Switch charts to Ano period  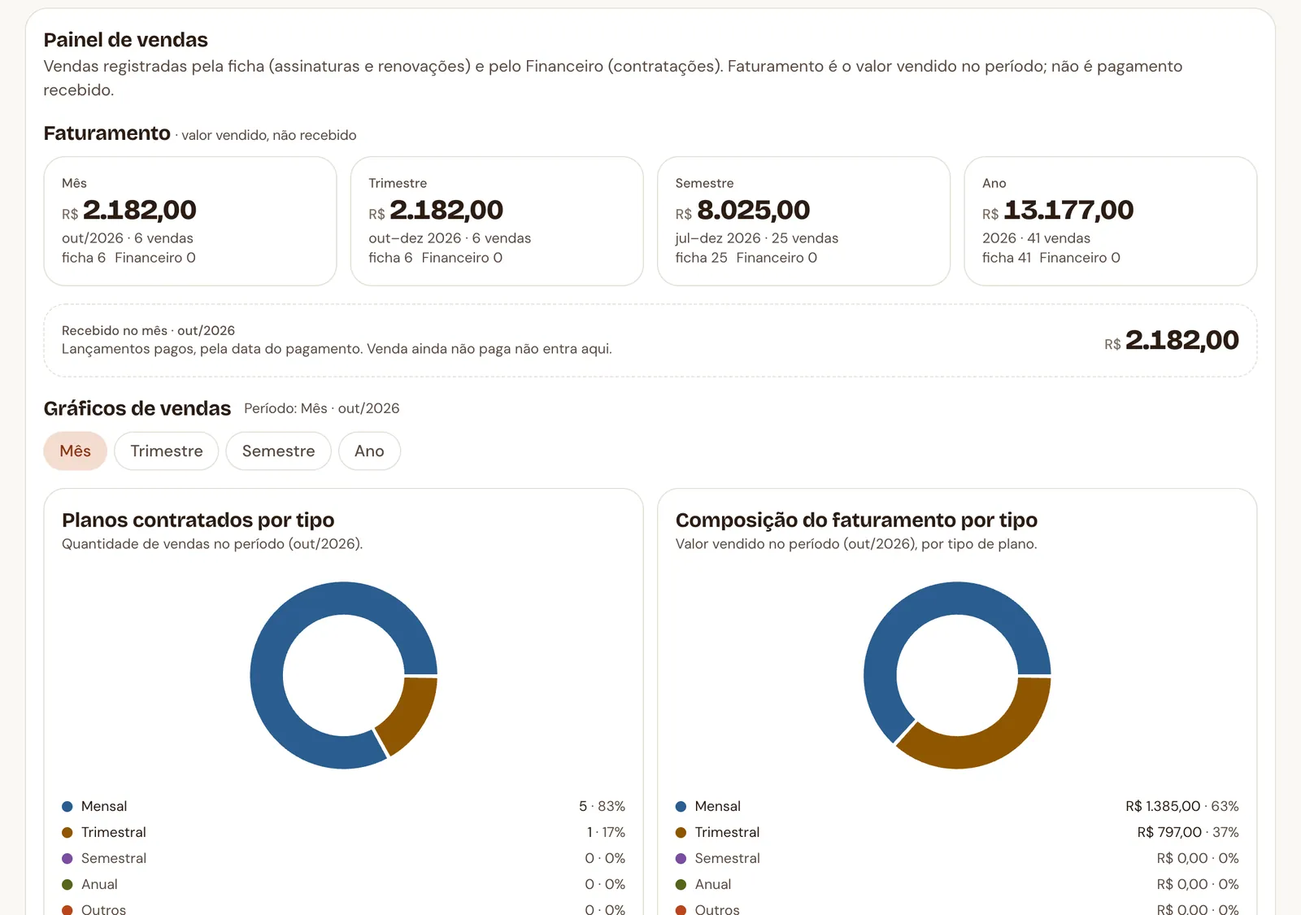coord(369,451)
